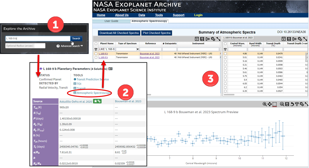Click save icon in Bouwman data table toolbar
309x168 pixels.
[289, 39]
